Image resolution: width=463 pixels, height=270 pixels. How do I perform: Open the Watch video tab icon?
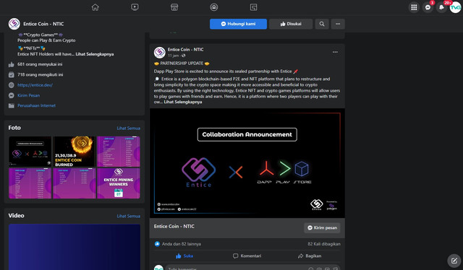[135, 7]
